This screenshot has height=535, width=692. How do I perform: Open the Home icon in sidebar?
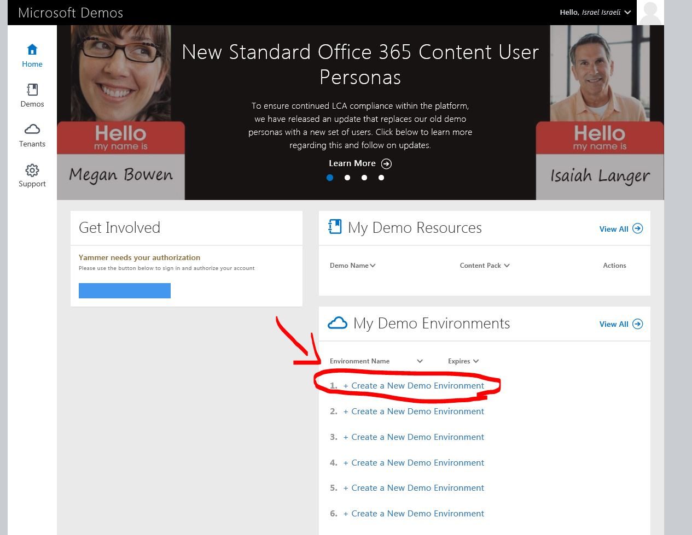32,50
